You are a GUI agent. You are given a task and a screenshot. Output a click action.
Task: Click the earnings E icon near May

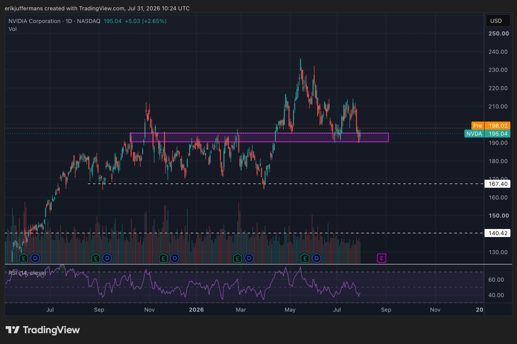pyautogui.click(x=305, y=258)
